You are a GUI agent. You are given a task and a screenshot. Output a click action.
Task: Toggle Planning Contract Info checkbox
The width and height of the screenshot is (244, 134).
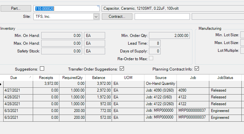click(x=197, y=69)
